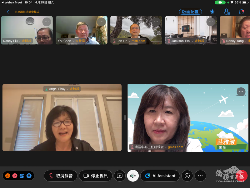The width and height of the screenshot is (250, 188).
Task: Tap the unmute 取消靜音 button
Action: (61, 176)
